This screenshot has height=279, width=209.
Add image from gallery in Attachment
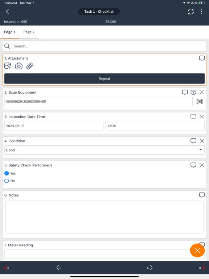tap(8, 66)
